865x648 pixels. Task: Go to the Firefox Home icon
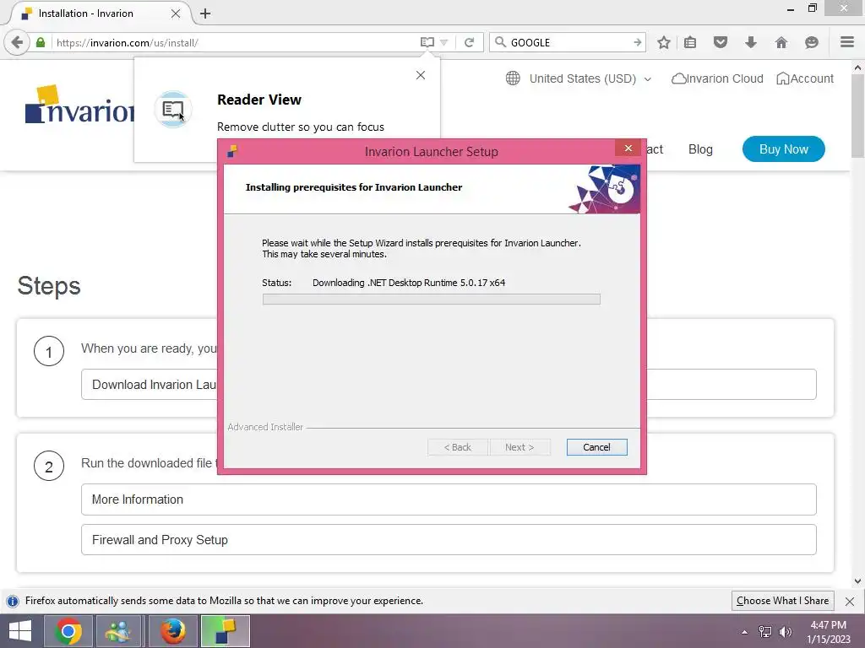point(781,42)
